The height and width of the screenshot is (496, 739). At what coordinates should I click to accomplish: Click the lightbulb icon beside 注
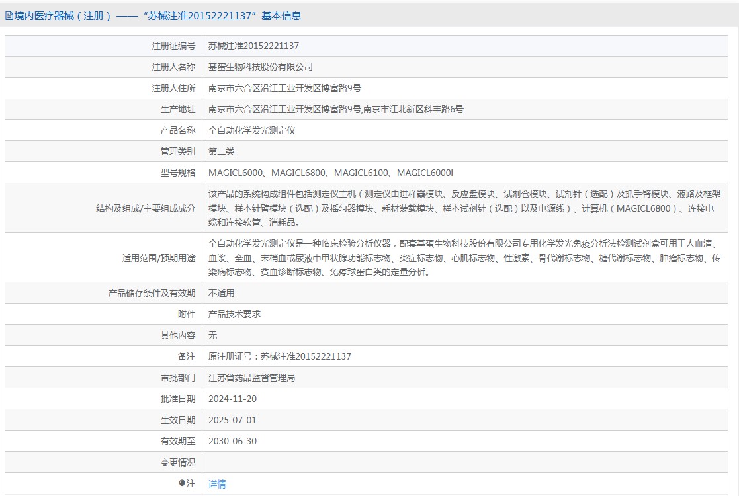[182, 484]
